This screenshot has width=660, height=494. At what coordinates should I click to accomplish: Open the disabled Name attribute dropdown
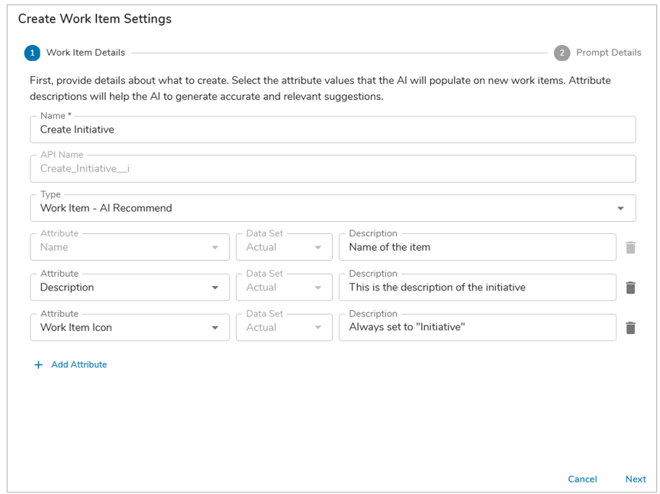pyautogui.click(x=130, y=247)
